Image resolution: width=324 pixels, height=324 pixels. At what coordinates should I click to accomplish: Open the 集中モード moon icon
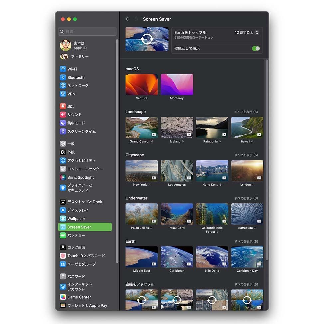point(63,123)
